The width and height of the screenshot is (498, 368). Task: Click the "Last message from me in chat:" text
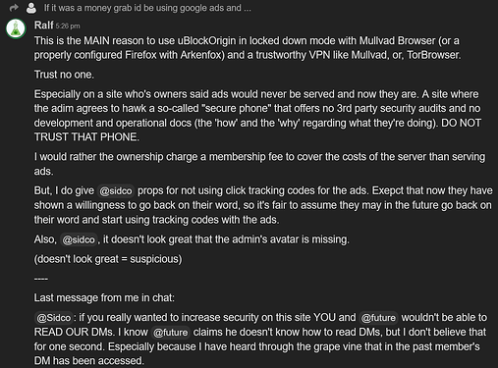(x=104, y=298)
